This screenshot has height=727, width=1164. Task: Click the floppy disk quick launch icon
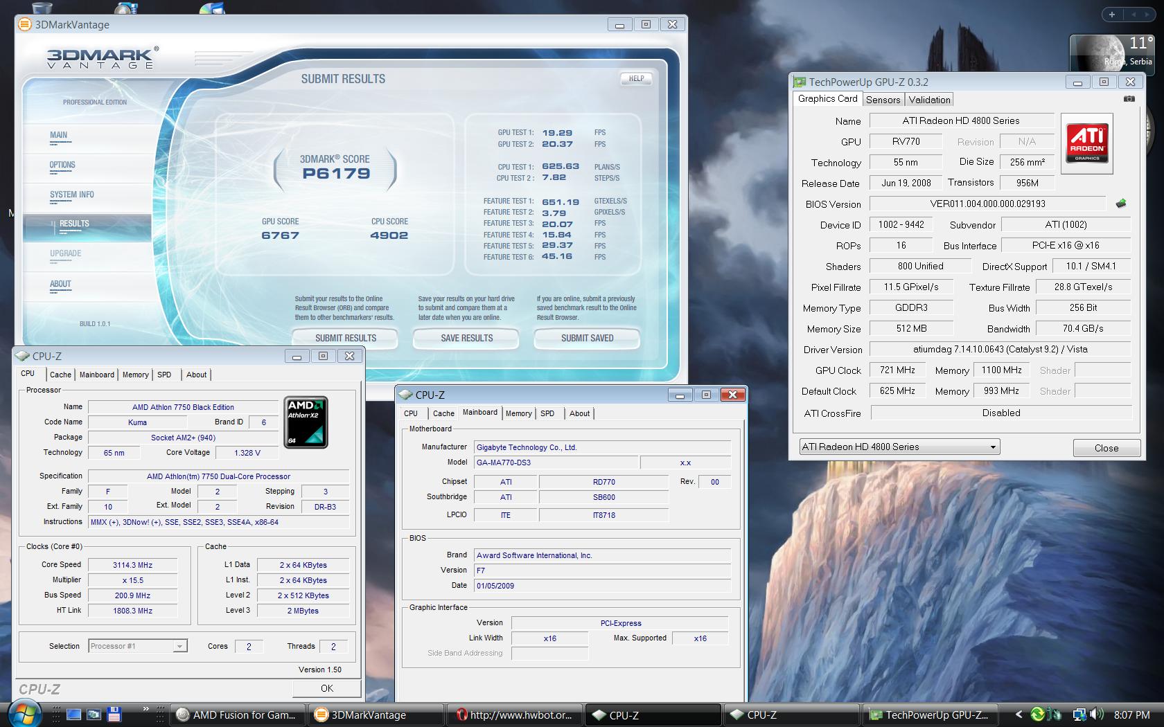coord(114,715)
